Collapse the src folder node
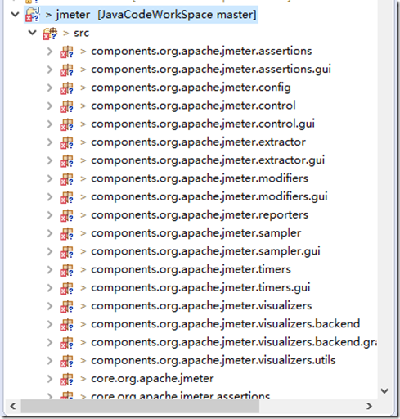 click(x=32, y=33)
